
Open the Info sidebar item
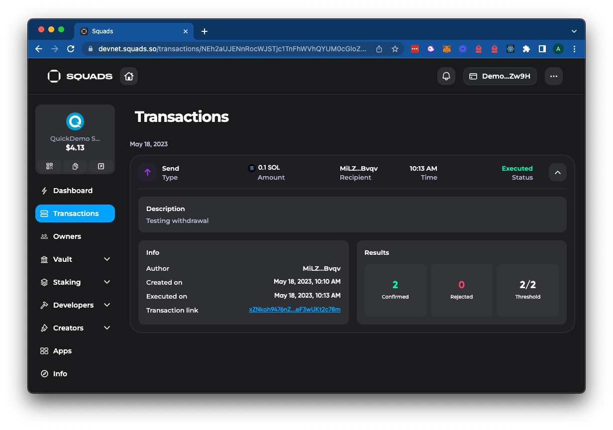point(75,374)
